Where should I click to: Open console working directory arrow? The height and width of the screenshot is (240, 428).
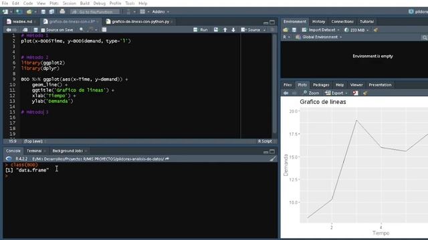pos(167,159)
